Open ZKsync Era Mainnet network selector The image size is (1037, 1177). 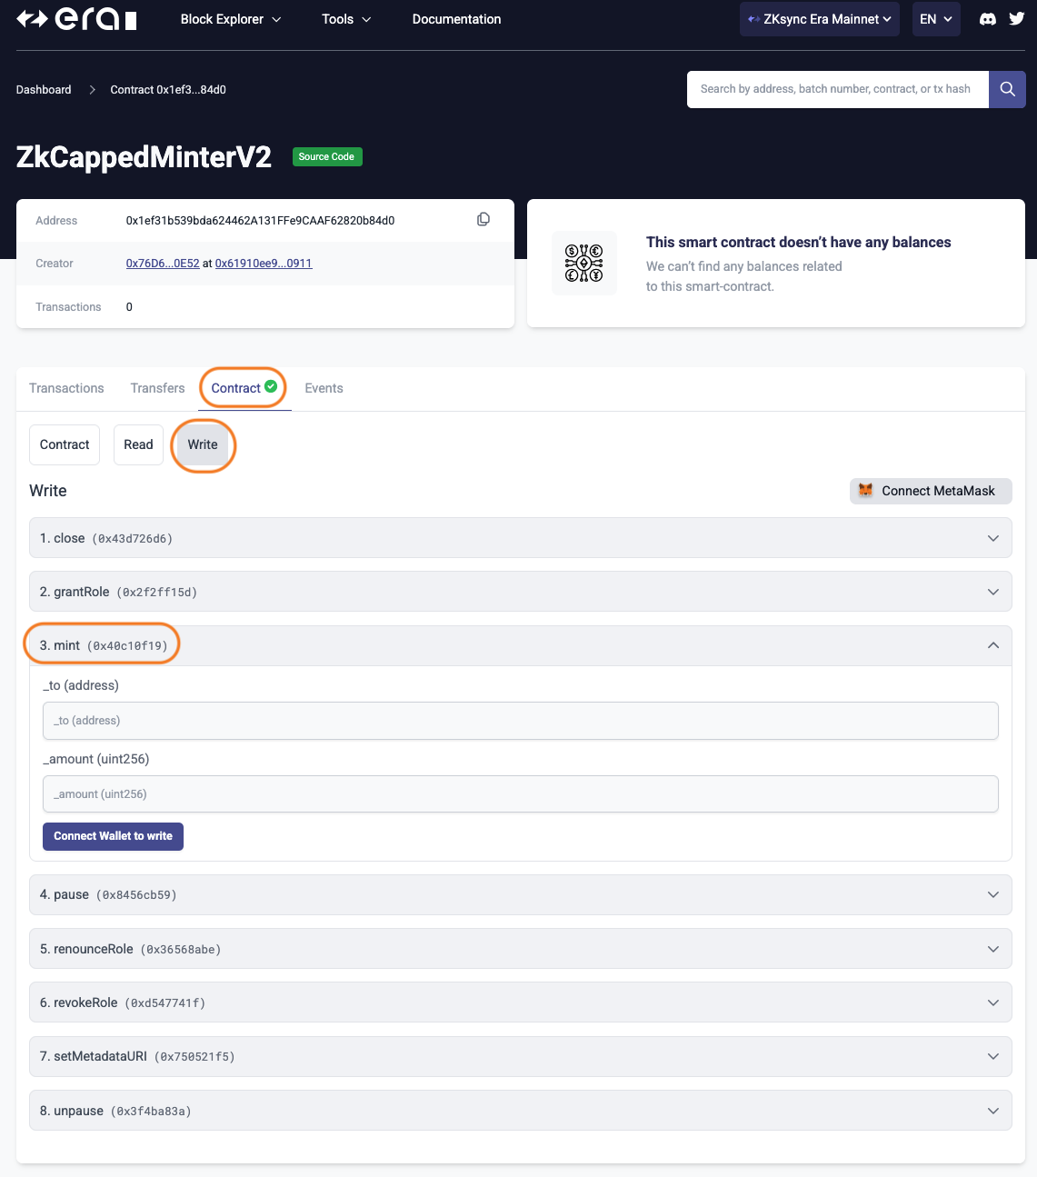tap(819, 19)
